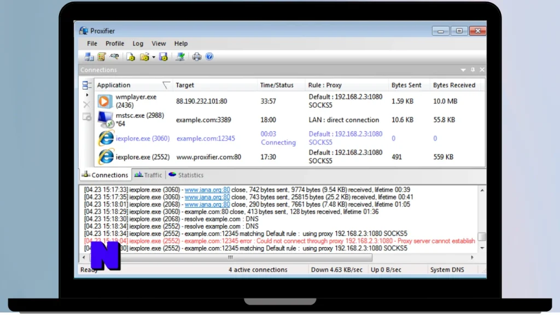Click Internet Explorer icon for iexplore.exe (2552)
The height and width of the screenshot is (315, 560).
pos(106,157)
